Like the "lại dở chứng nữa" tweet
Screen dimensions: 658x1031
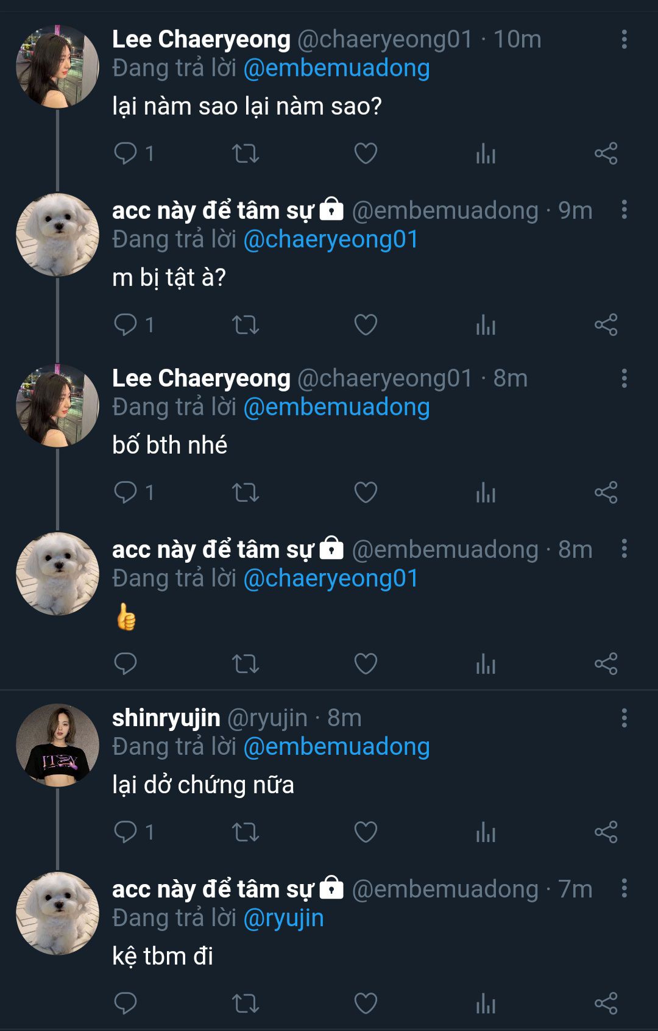point(366,832)
